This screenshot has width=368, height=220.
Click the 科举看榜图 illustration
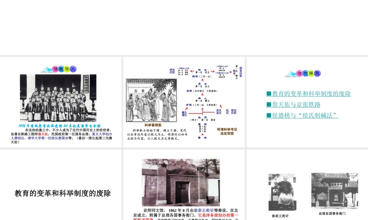[x=151, y=100]
